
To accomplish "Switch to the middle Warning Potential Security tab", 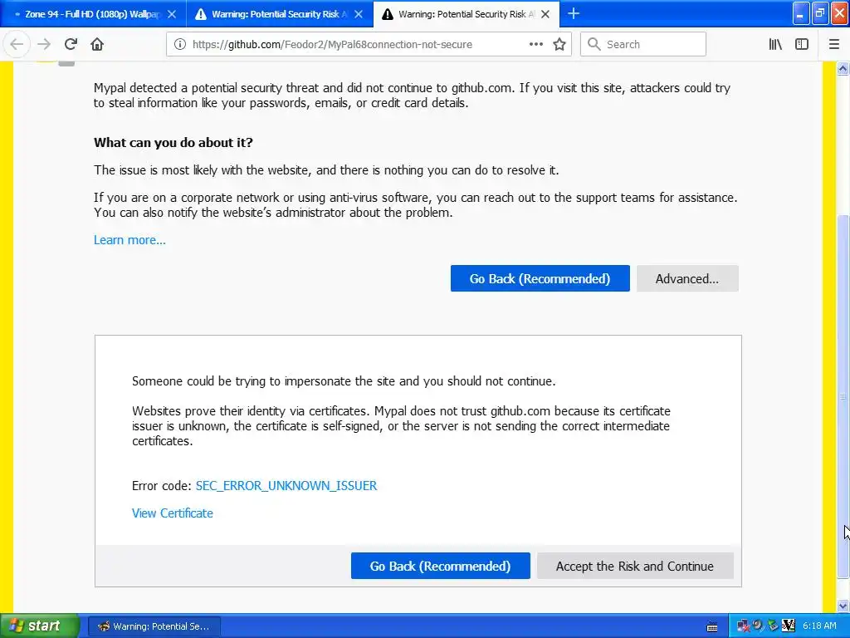I will (x=280, y=14).
